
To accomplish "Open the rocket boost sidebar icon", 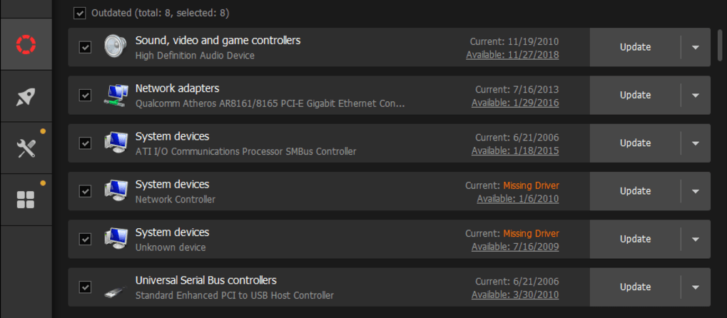I will point(26,96).
